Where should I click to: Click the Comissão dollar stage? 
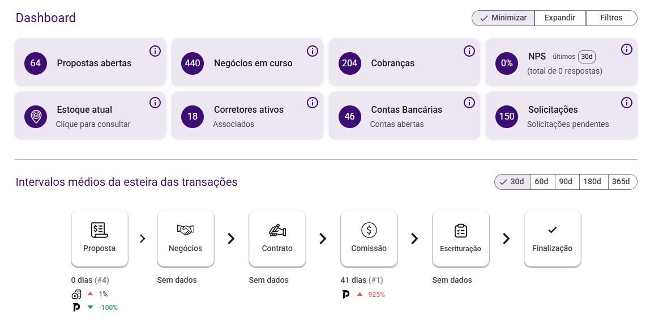click(x=369, y=238)
